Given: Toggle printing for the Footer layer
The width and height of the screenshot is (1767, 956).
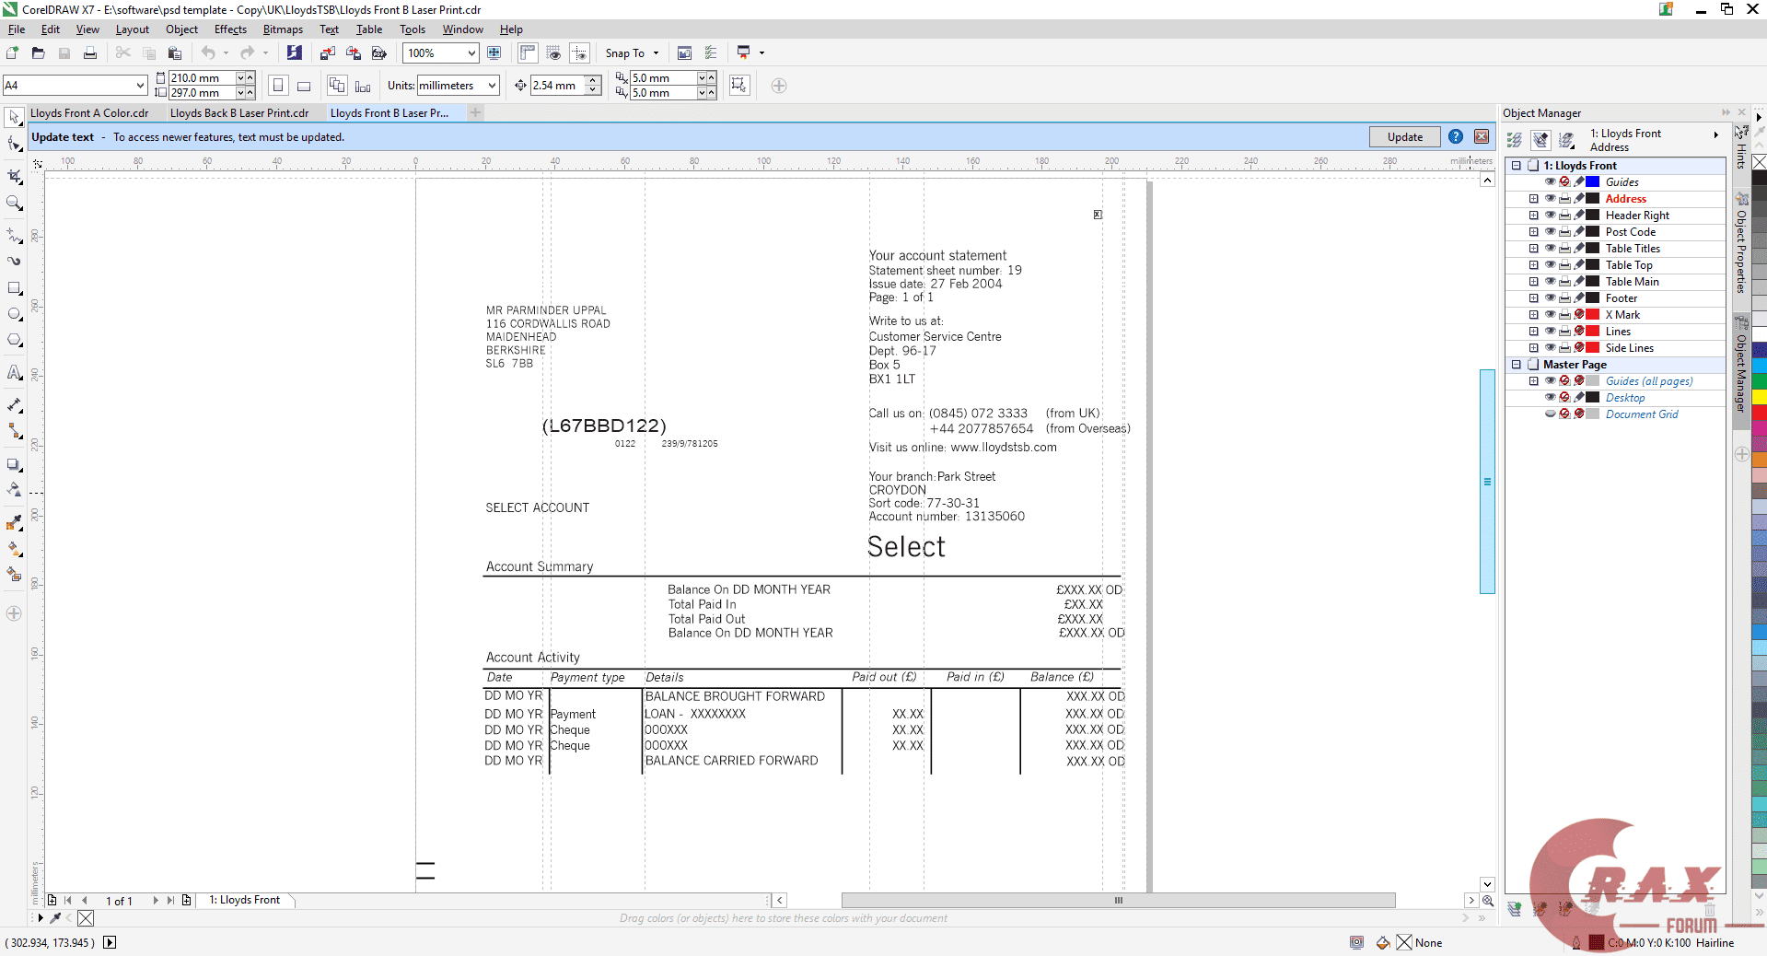Looking at the screenshot, I should tap(1564, 298).
